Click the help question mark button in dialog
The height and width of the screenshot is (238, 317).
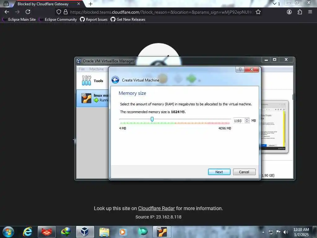240,69
